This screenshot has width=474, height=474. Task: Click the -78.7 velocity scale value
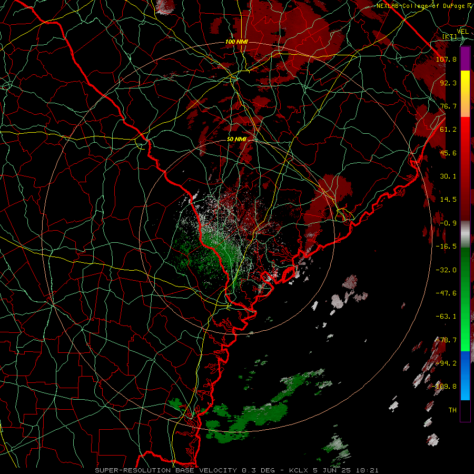point(446,340)
